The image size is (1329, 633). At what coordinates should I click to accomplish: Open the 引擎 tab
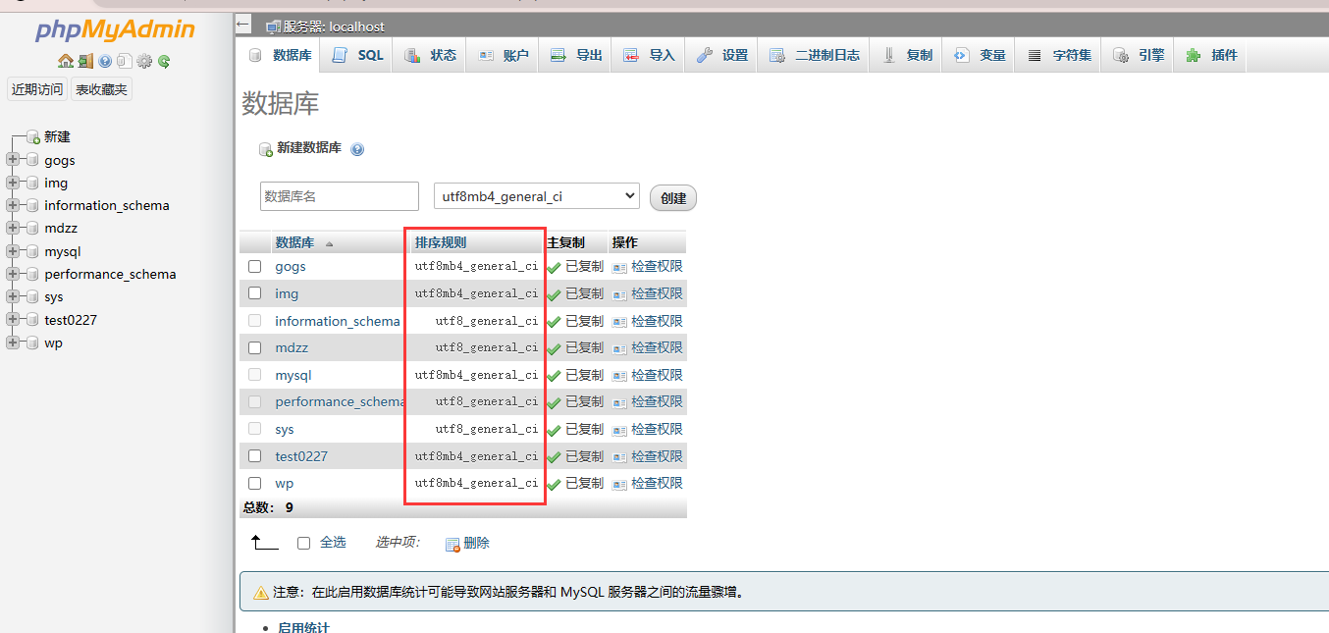point(1139,55)
